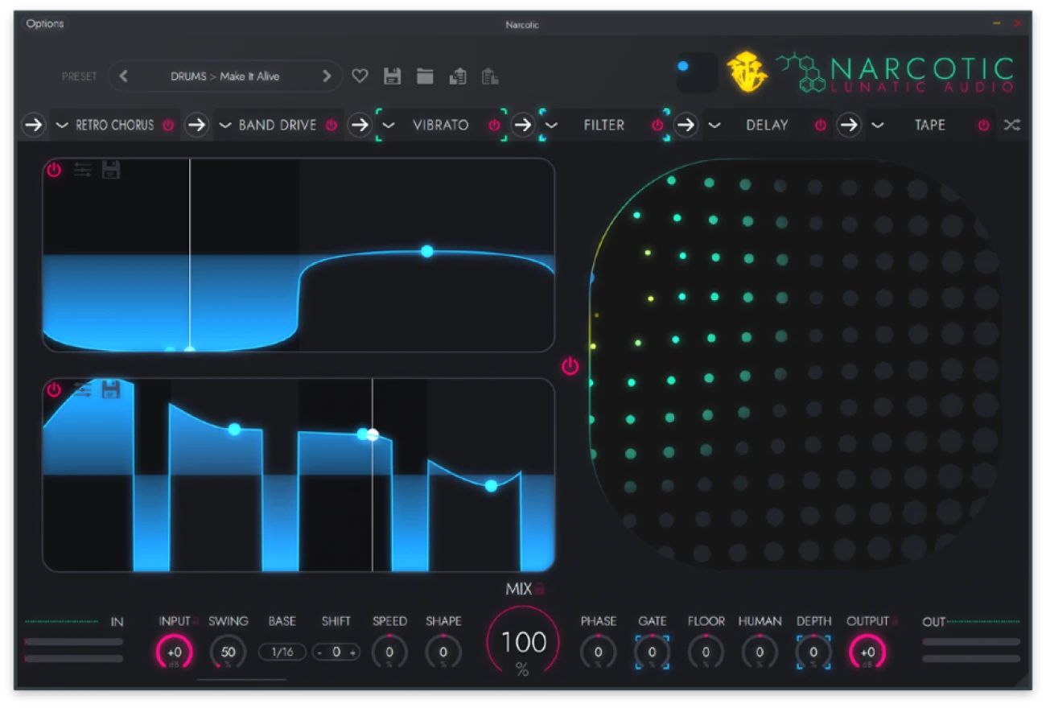
Task: Expand the DELAY effect chevron
Action: point(714,126)
